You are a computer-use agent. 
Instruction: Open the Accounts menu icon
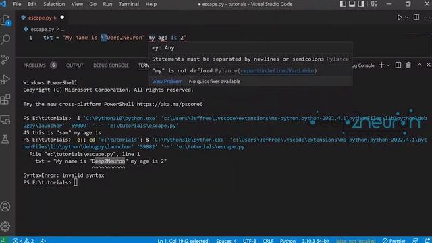click(5, 207)
